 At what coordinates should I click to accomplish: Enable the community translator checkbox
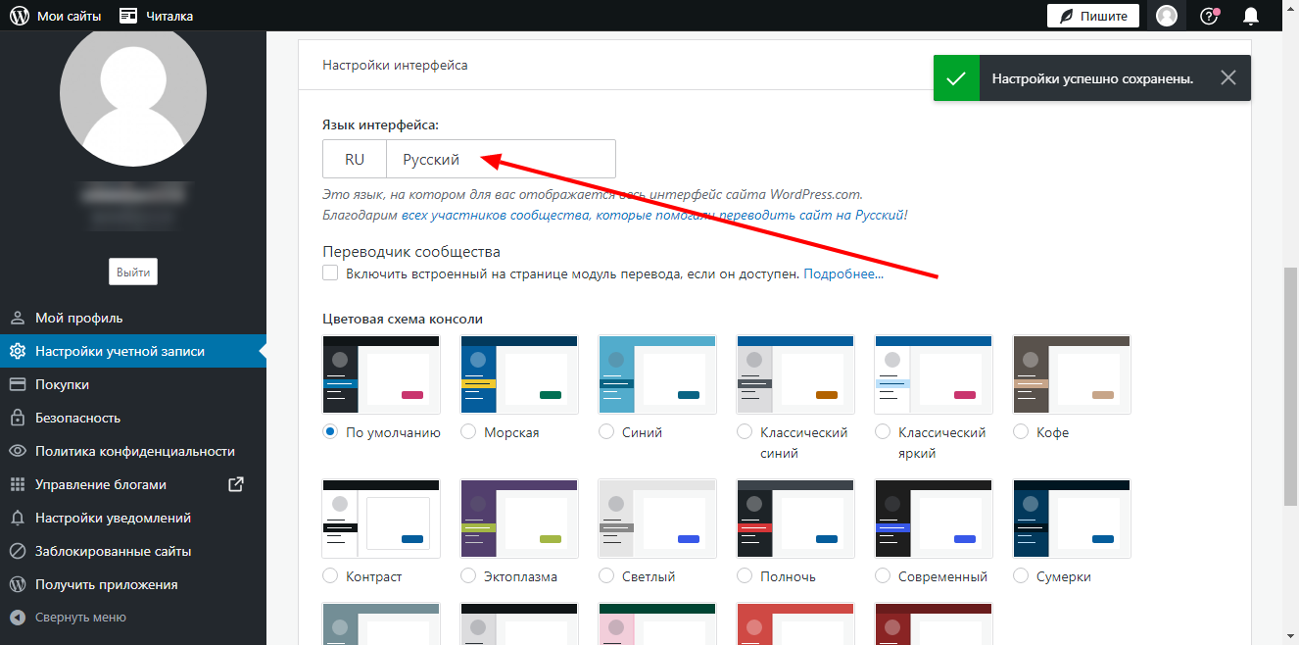[x=330, y=273]
